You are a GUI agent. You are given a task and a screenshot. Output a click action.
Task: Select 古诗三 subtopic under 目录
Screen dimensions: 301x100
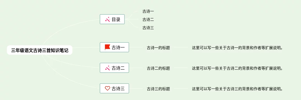coord(148,28)
